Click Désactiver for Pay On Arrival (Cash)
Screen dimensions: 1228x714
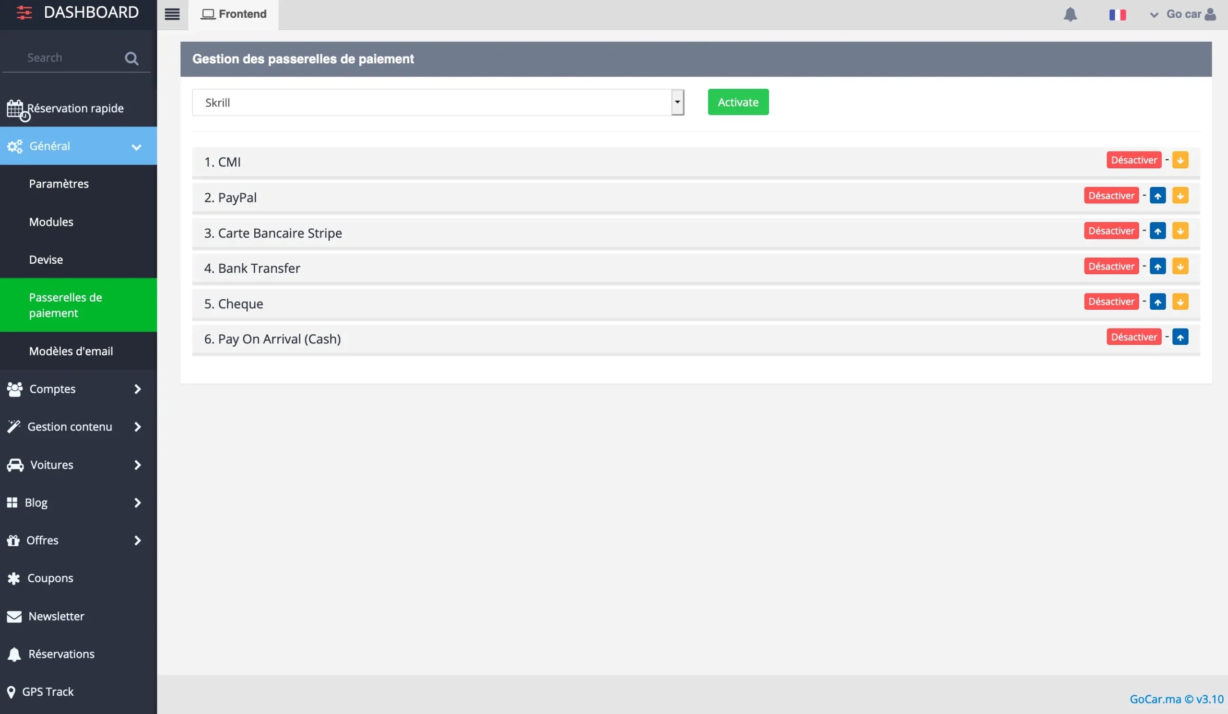(x=1134, y=337)
